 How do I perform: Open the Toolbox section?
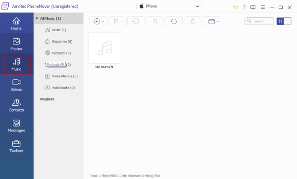16,146
